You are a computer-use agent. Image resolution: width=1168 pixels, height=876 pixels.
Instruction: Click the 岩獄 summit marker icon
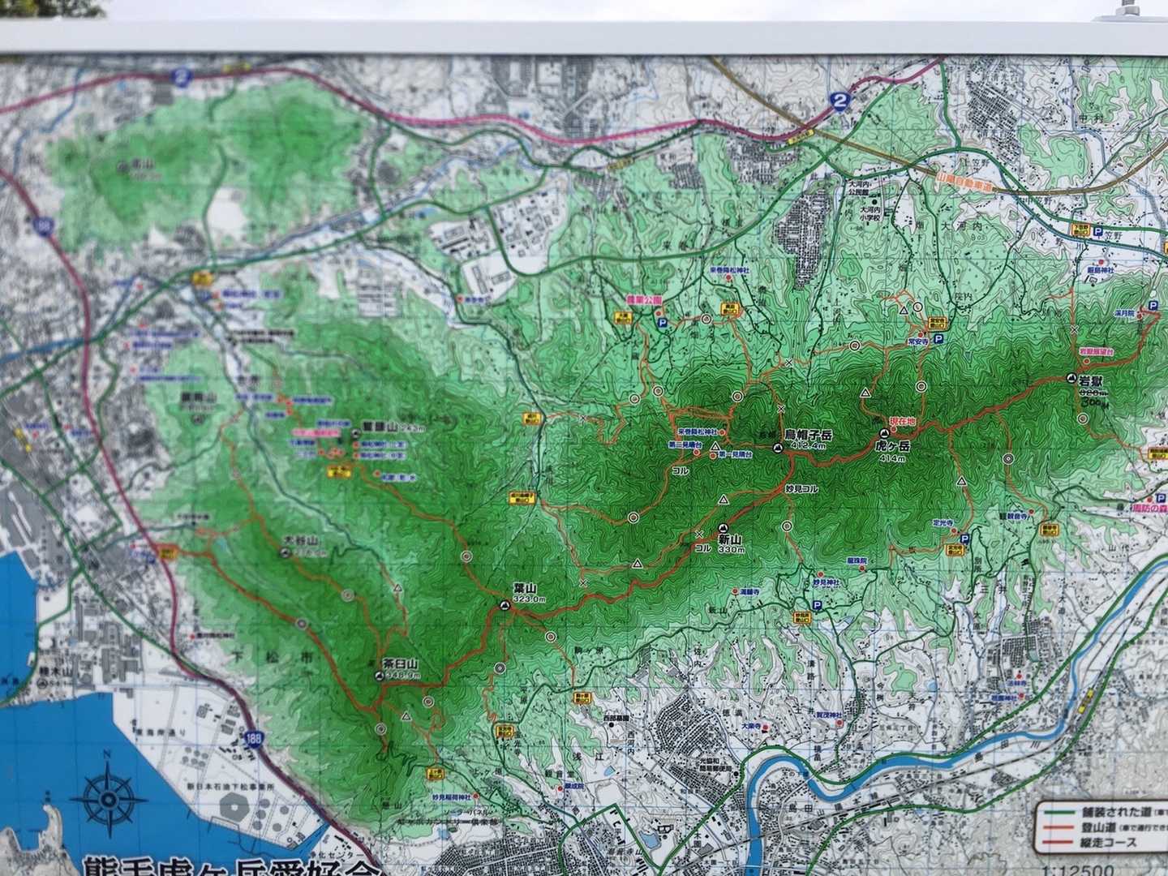point(1070,379)
